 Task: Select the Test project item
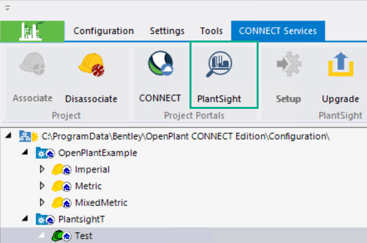pos(84,236)
